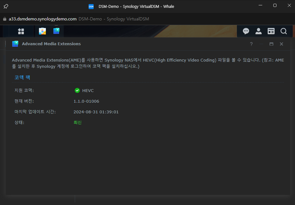
Task: Open the user Options person icon
Action: (x=259, y=31)
